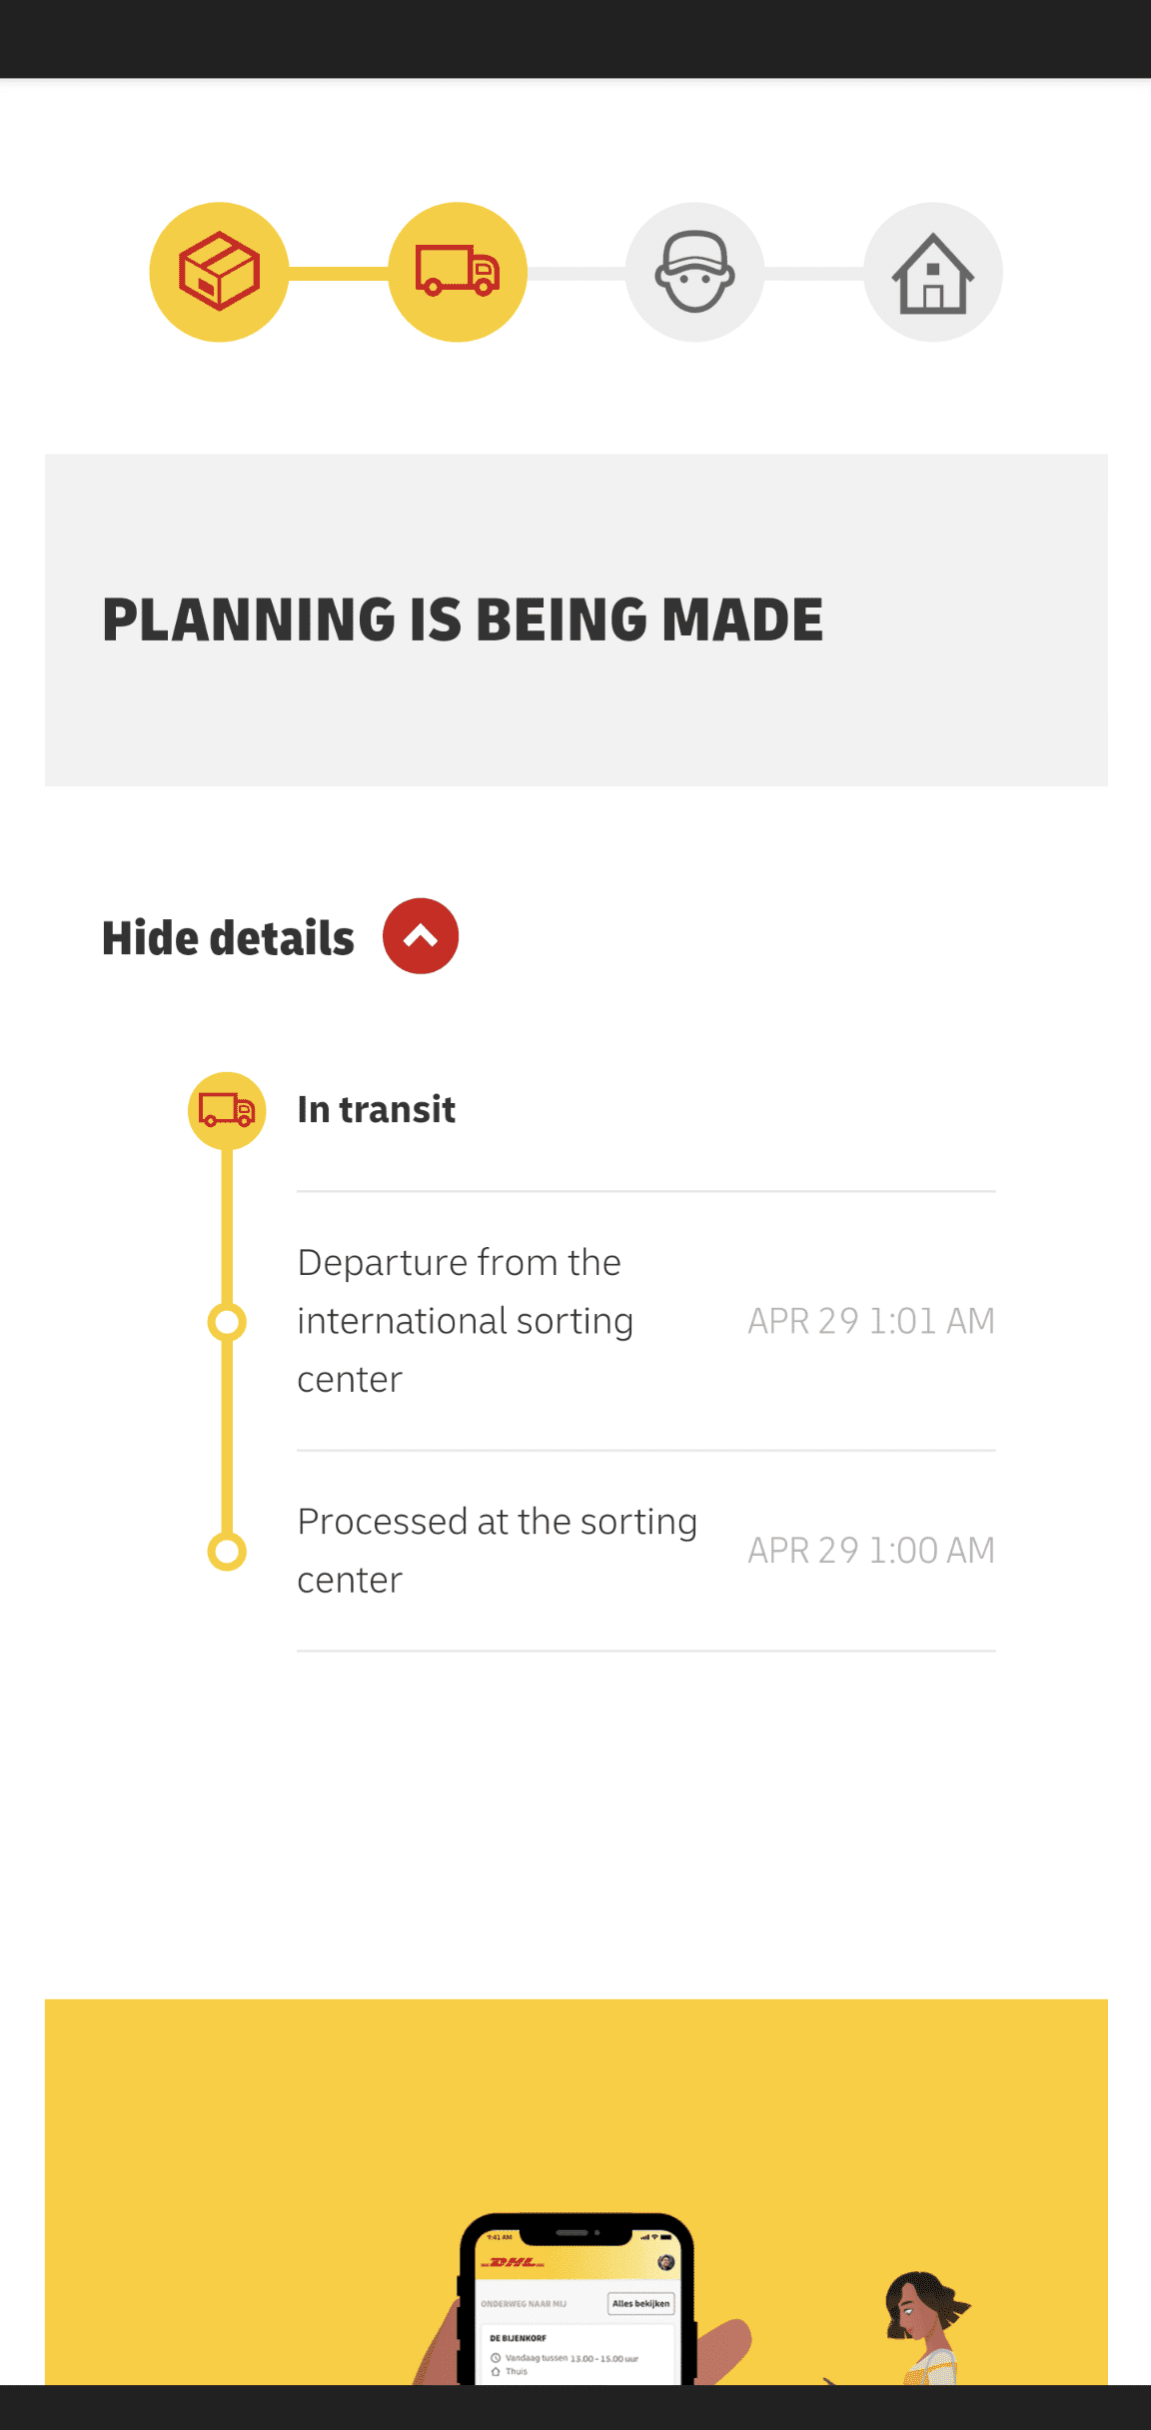Viewport: 1151px width, 2430px height.
Task: Tap the phone illustration in the yellow banner
Action: coord(576,2300)
